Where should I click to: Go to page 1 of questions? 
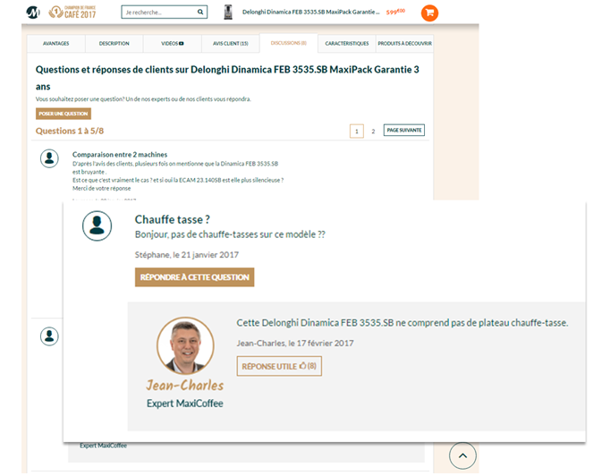357,132
